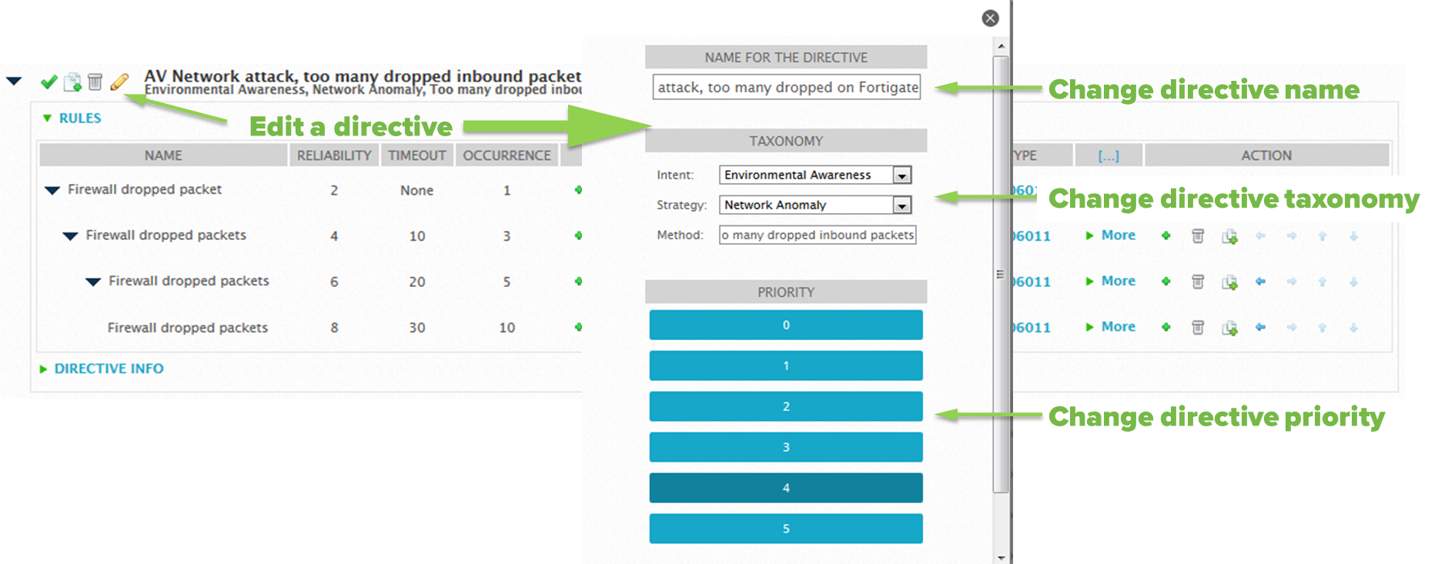
Task: Click the NAME column header
Action: (x=163, y=155)
